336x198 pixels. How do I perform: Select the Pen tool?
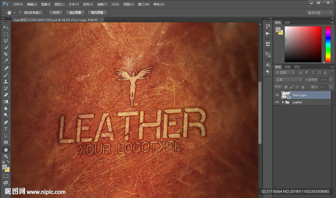[x=6, y=122]
